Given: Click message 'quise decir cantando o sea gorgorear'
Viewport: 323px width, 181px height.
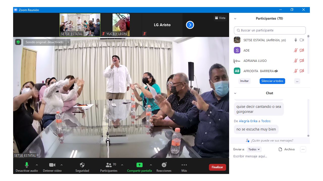Looking at the screenshot, I should [x=259, y=109].
